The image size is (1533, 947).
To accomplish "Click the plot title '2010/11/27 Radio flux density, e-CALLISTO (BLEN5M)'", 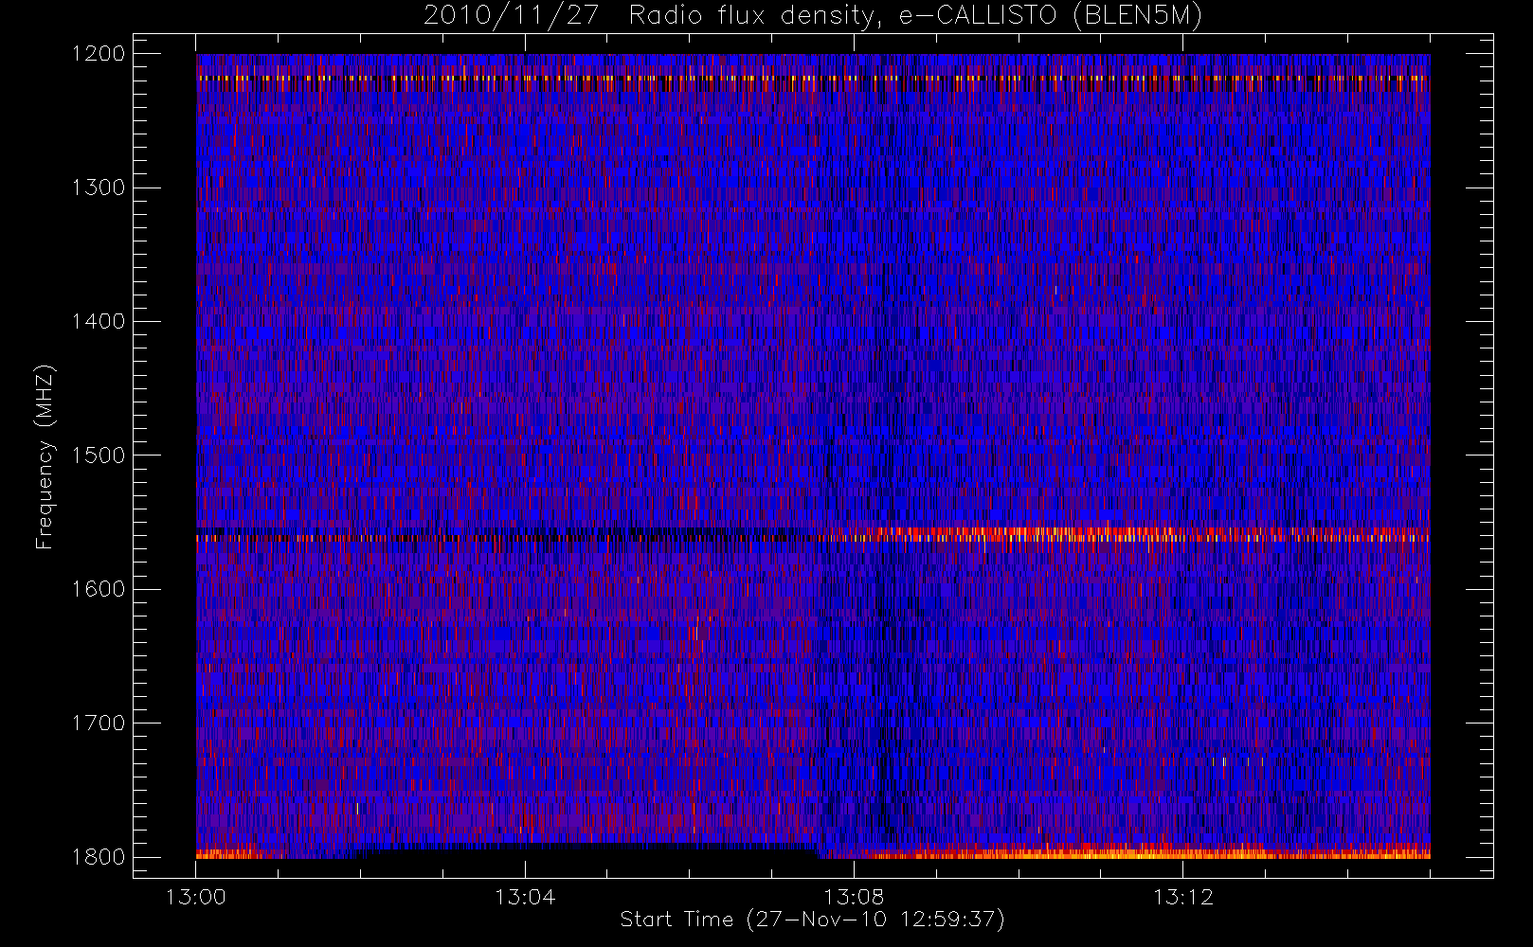I will coord(813,16).
